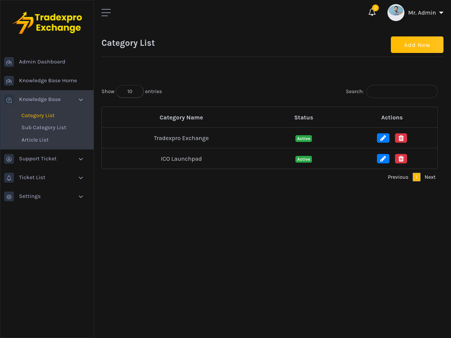The width and height of the screenshot is (451, 338).
Task: Click the Settings gear icon in sidebar
Action: [x=9, y=196]
